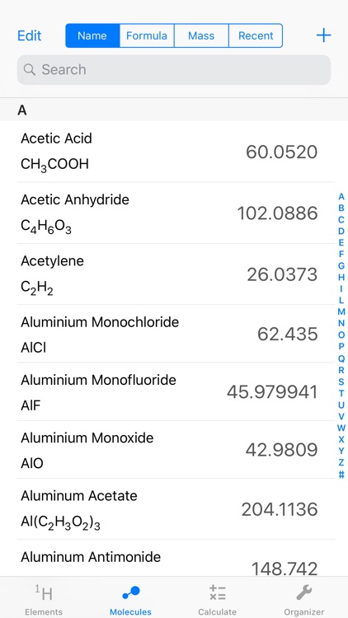This screenshot has height=618, width=348.
Task: Open the Elements tab icon
Action: pos(44,592)
